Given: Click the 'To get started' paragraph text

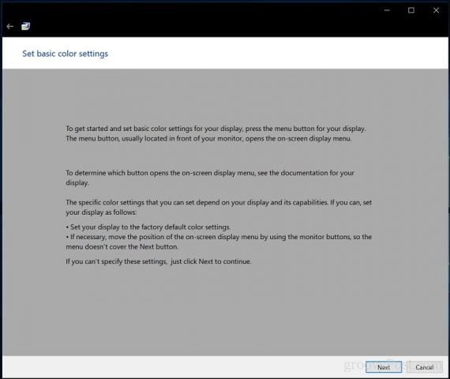Looking at the screenshot, I should click(216, 133).
